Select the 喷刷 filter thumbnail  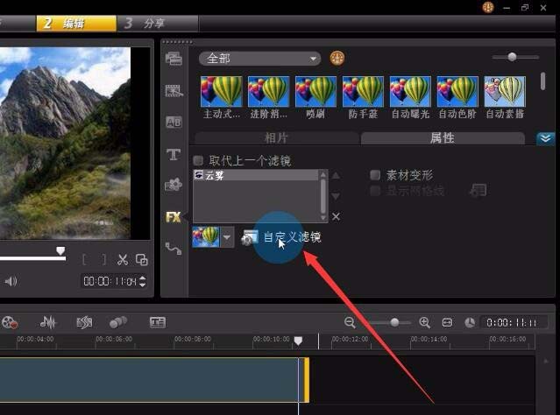[315, 92]
